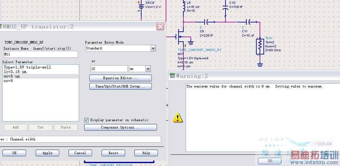
Task: Click the Warning:2 window title icon
Action: [x=172, y=76]
